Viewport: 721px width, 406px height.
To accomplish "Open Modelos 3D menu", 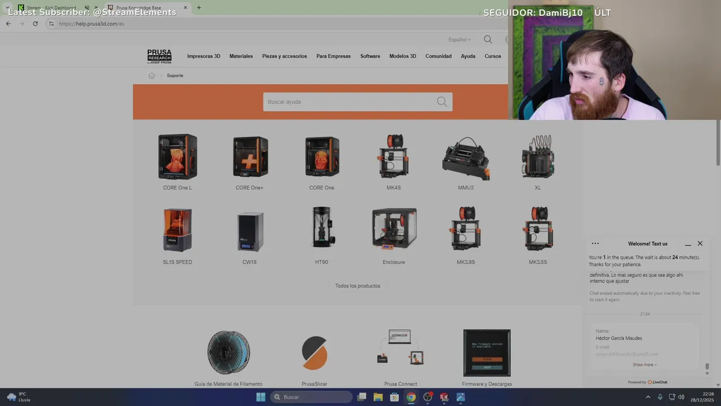I will (403, 56).
